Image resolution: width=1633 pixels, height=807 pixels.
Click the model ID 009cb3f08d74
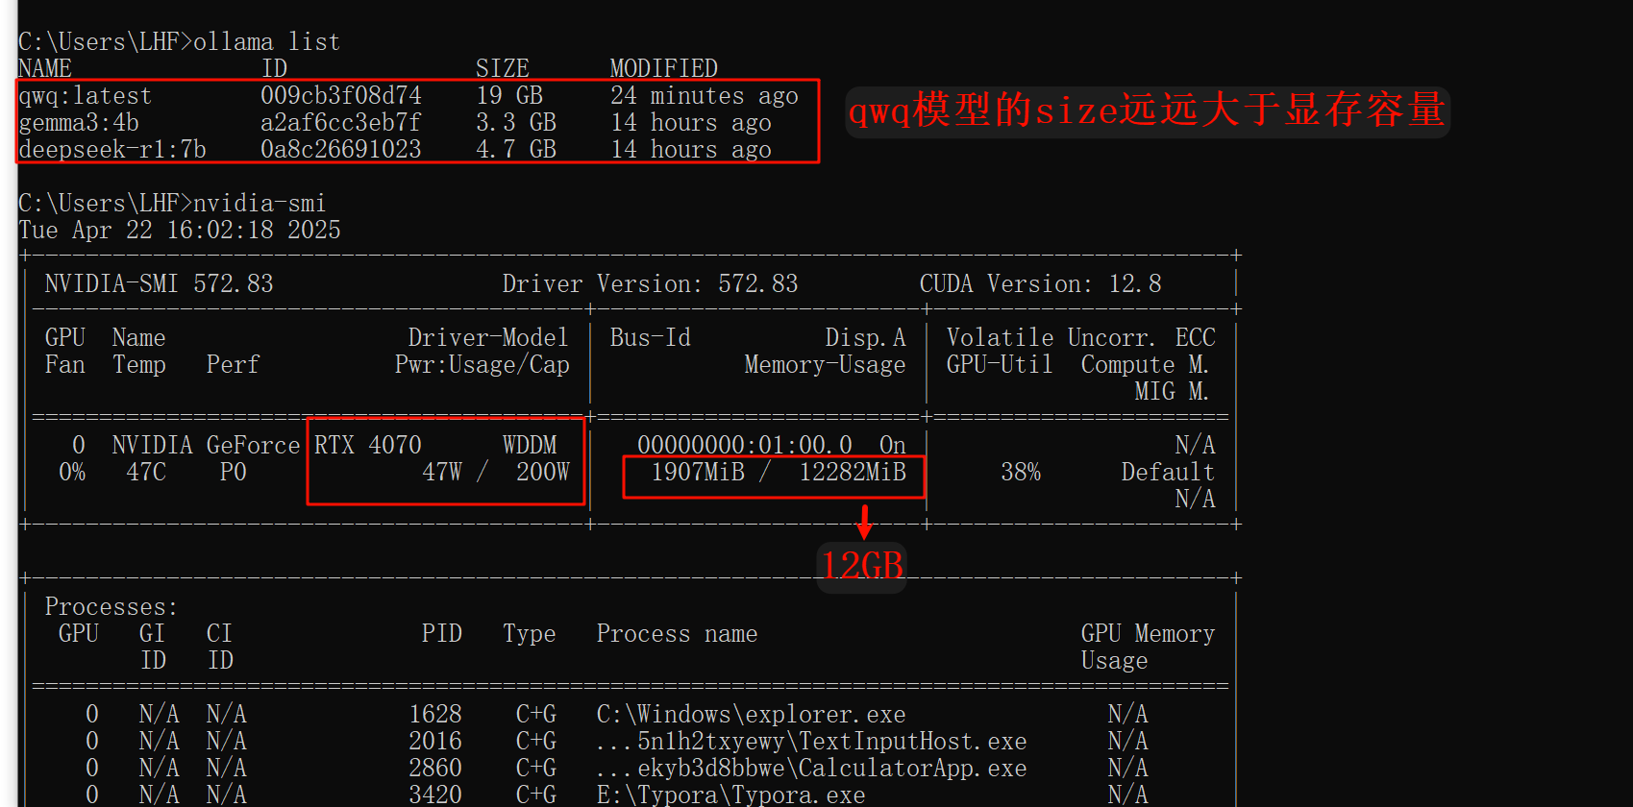click(341, 96)
